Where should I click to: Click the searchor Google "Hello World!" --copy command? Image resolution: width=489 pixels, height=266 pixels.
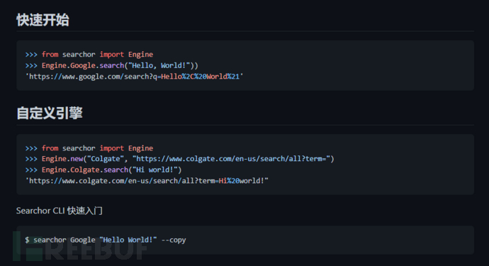point(106,240)
